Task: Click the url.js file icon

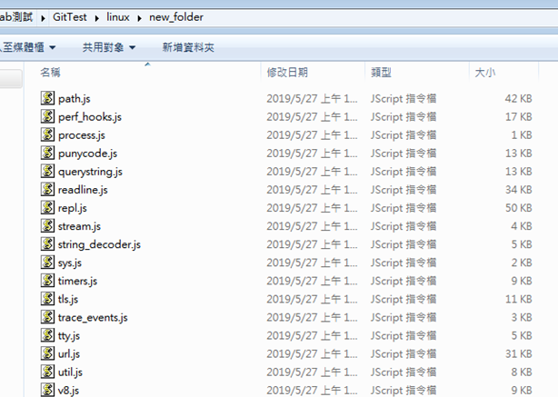Action: (x=48, y=353)
